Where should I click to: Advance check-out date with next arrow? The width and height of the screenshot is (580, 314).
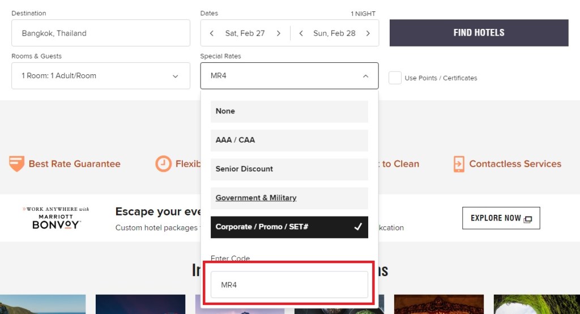(x=368, y=33)
